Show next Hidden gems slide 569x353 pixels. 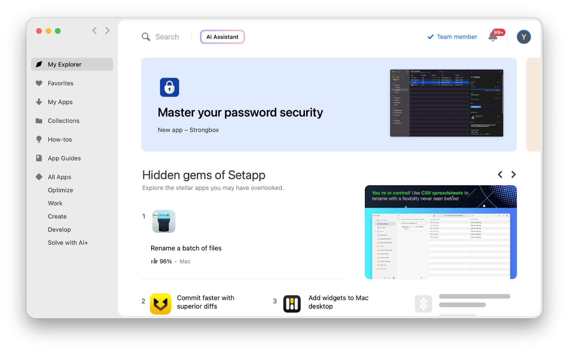coord(513,174)
